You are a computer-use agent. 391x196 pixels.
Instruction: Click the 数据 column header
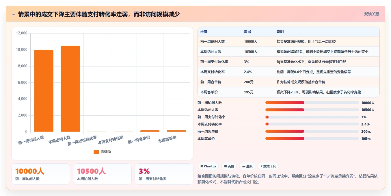click(x=247, y=32)
